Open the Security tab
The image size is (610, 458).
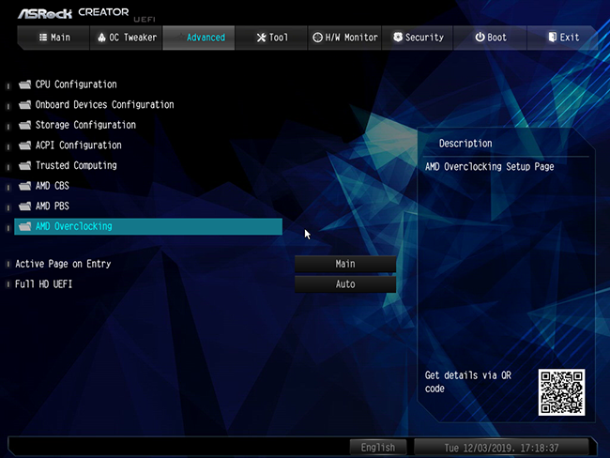[418, 38]
